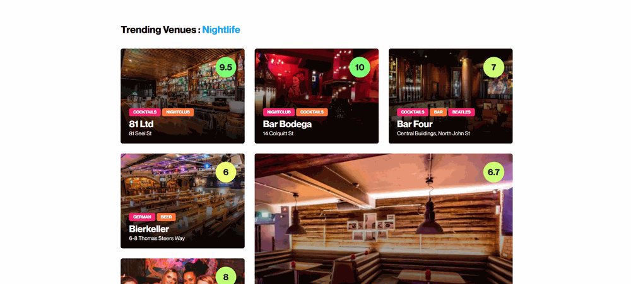
Task: Select the BAR tag on Bar Four
Action: (x=439, y=112)
